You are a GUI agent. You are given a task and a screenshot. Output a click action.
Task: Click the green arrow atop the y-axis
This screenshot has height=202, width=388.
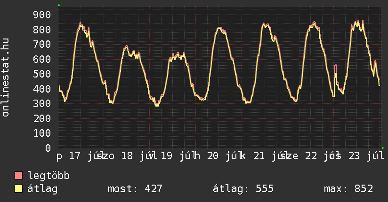tap(59, 5)
